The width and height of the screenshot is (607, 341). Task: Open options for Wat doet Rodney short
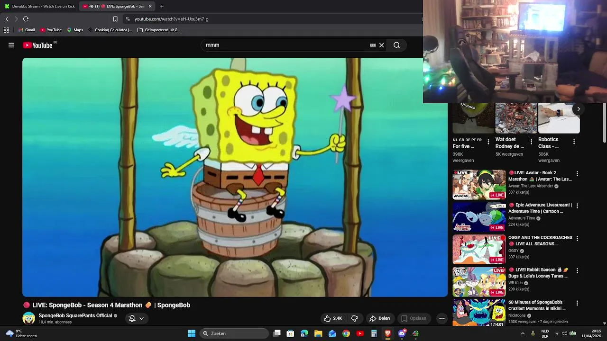pos(531,142)
